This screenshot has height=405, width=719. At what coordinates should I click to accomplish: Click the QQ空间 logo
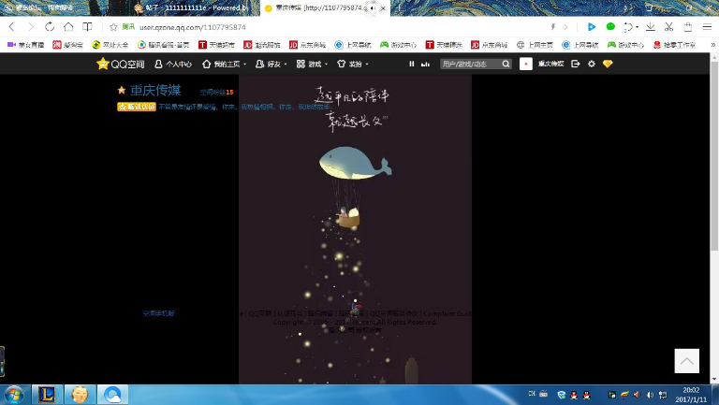(x=120, y=64)
